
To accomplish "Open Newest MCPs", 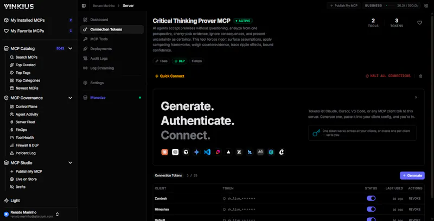I will (27, 88).
